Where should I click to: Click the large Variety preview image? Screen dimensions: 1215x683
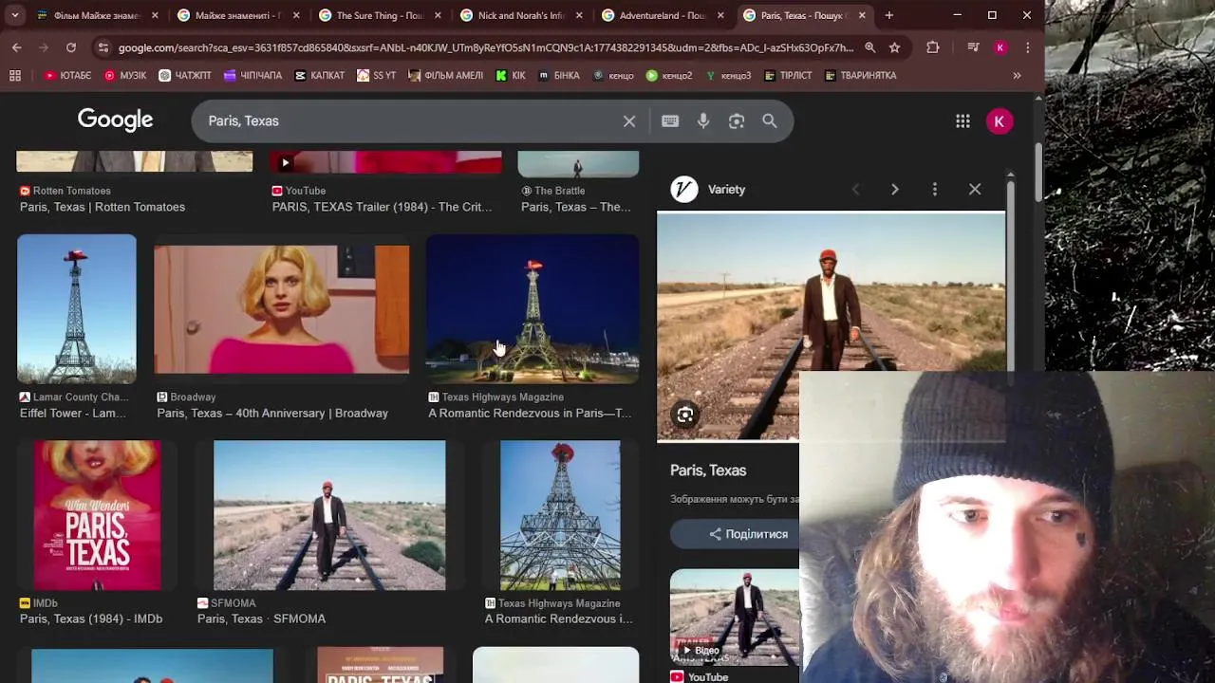coord(831,326)
